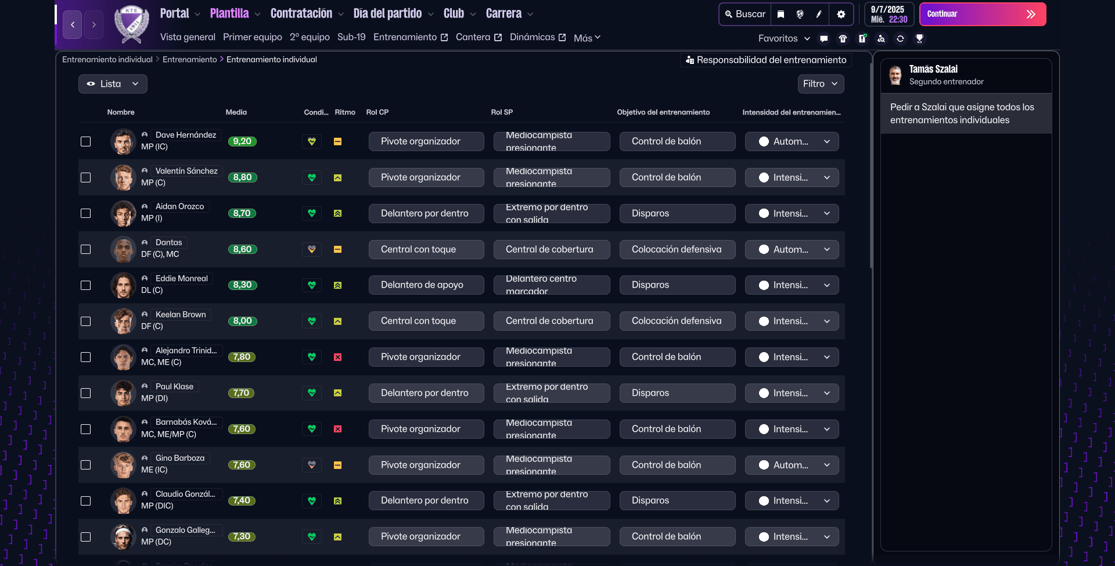Click the world globe icon
The height and width of the screenshot is (566, 1115).
tap(800, 15)
